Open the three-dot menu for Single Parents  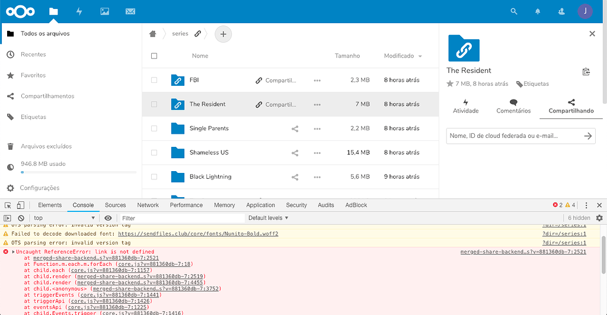click(x=317, y=128)
